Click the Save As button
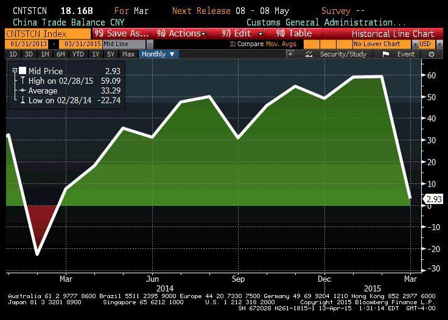 tap(122, 34)
